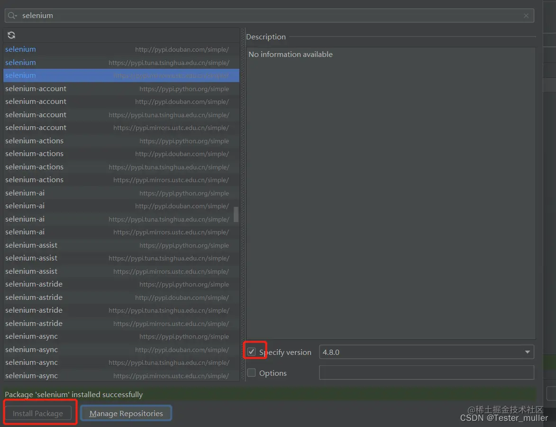Select selenium-account from pypi.mirrors.ustc.edu.cn
This screenshot has height=427, width=556.
pos(121,128)
